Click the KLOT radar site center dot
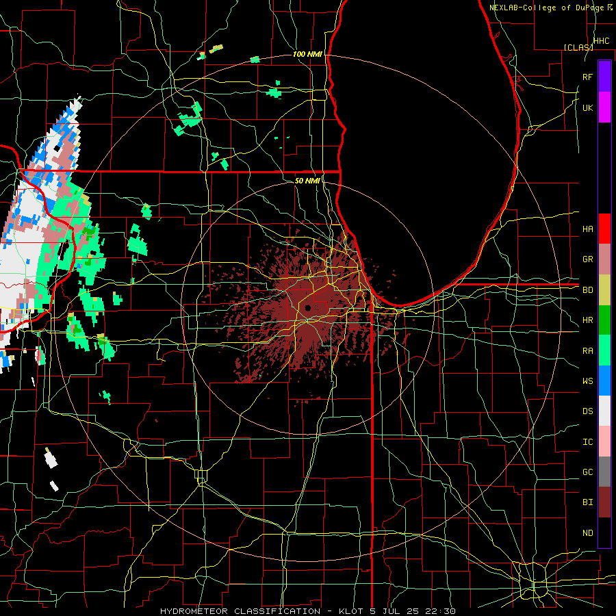 coord(307,307)
